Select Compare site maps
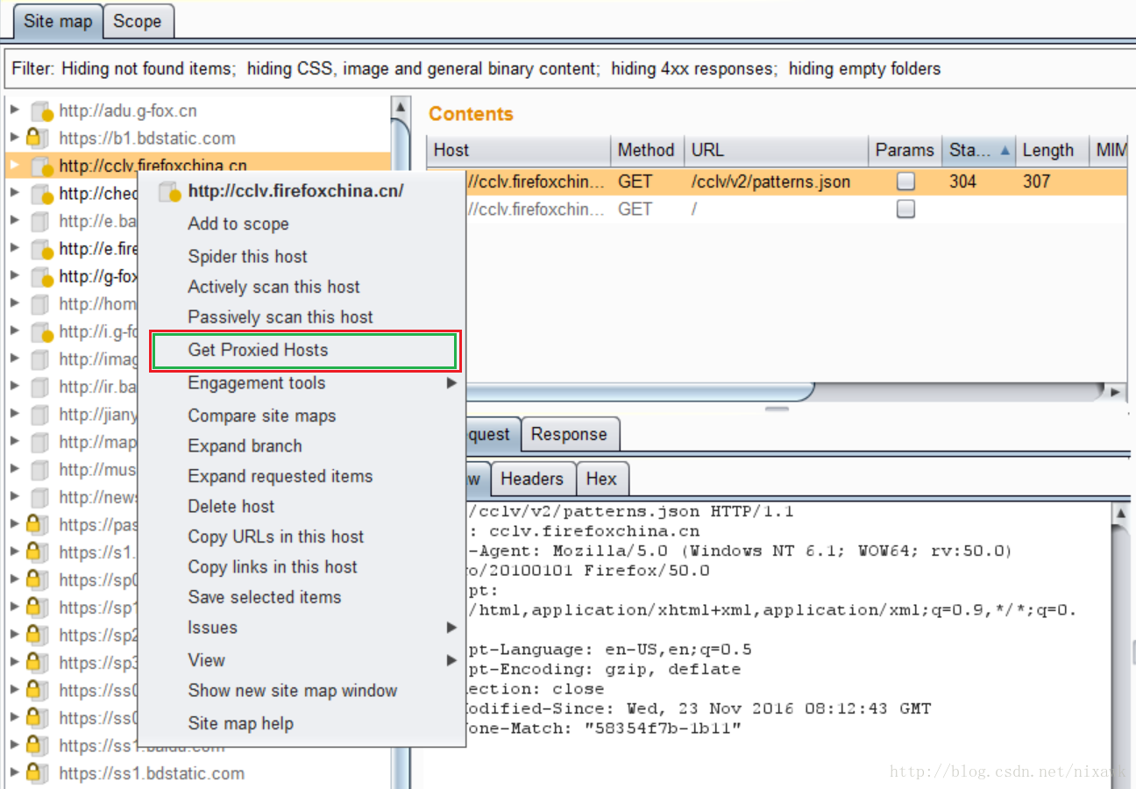 tap(262, 416)
